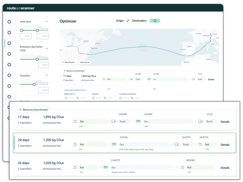Click the Lead time maximum input box
Screen dimensions: 243x182
(43, 36)
